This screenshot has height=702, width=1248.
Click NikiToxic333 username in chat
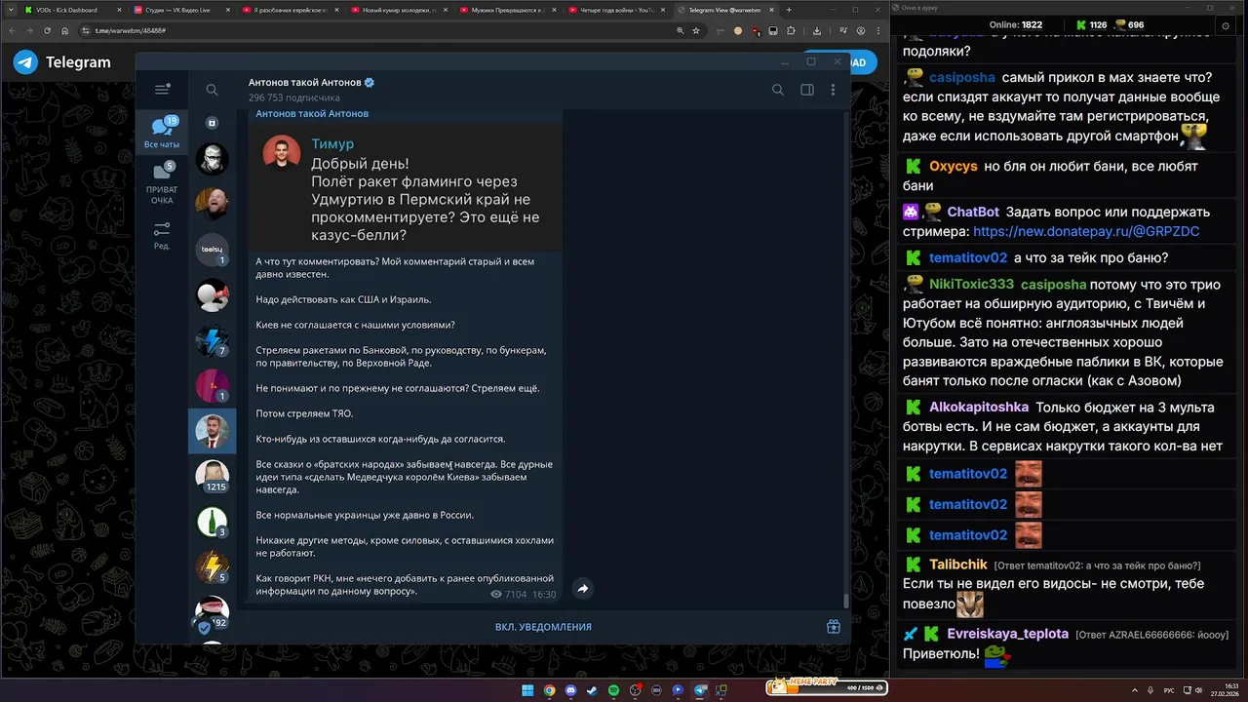point(971,285)
